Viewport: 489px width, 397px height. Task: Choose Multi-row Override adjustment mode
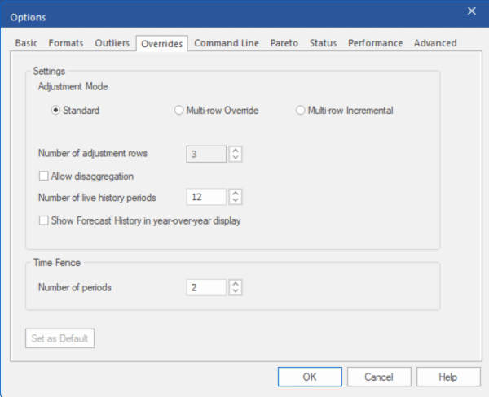[x=179, y=111]
